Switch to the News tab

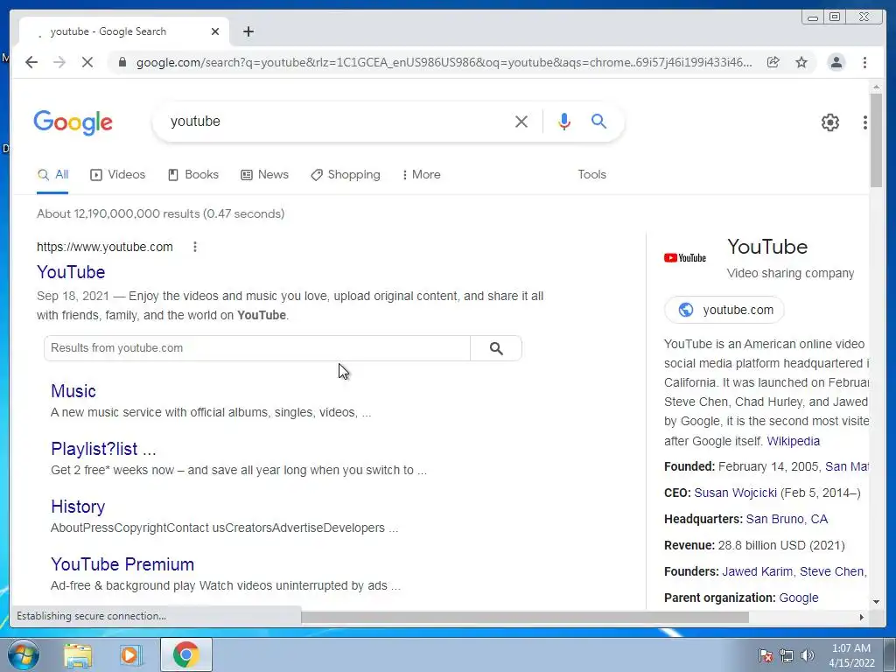pyautogui.click(x=264, y=175)
